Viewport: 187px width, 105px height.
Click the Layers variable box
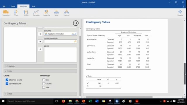click(x=60, y=55)
